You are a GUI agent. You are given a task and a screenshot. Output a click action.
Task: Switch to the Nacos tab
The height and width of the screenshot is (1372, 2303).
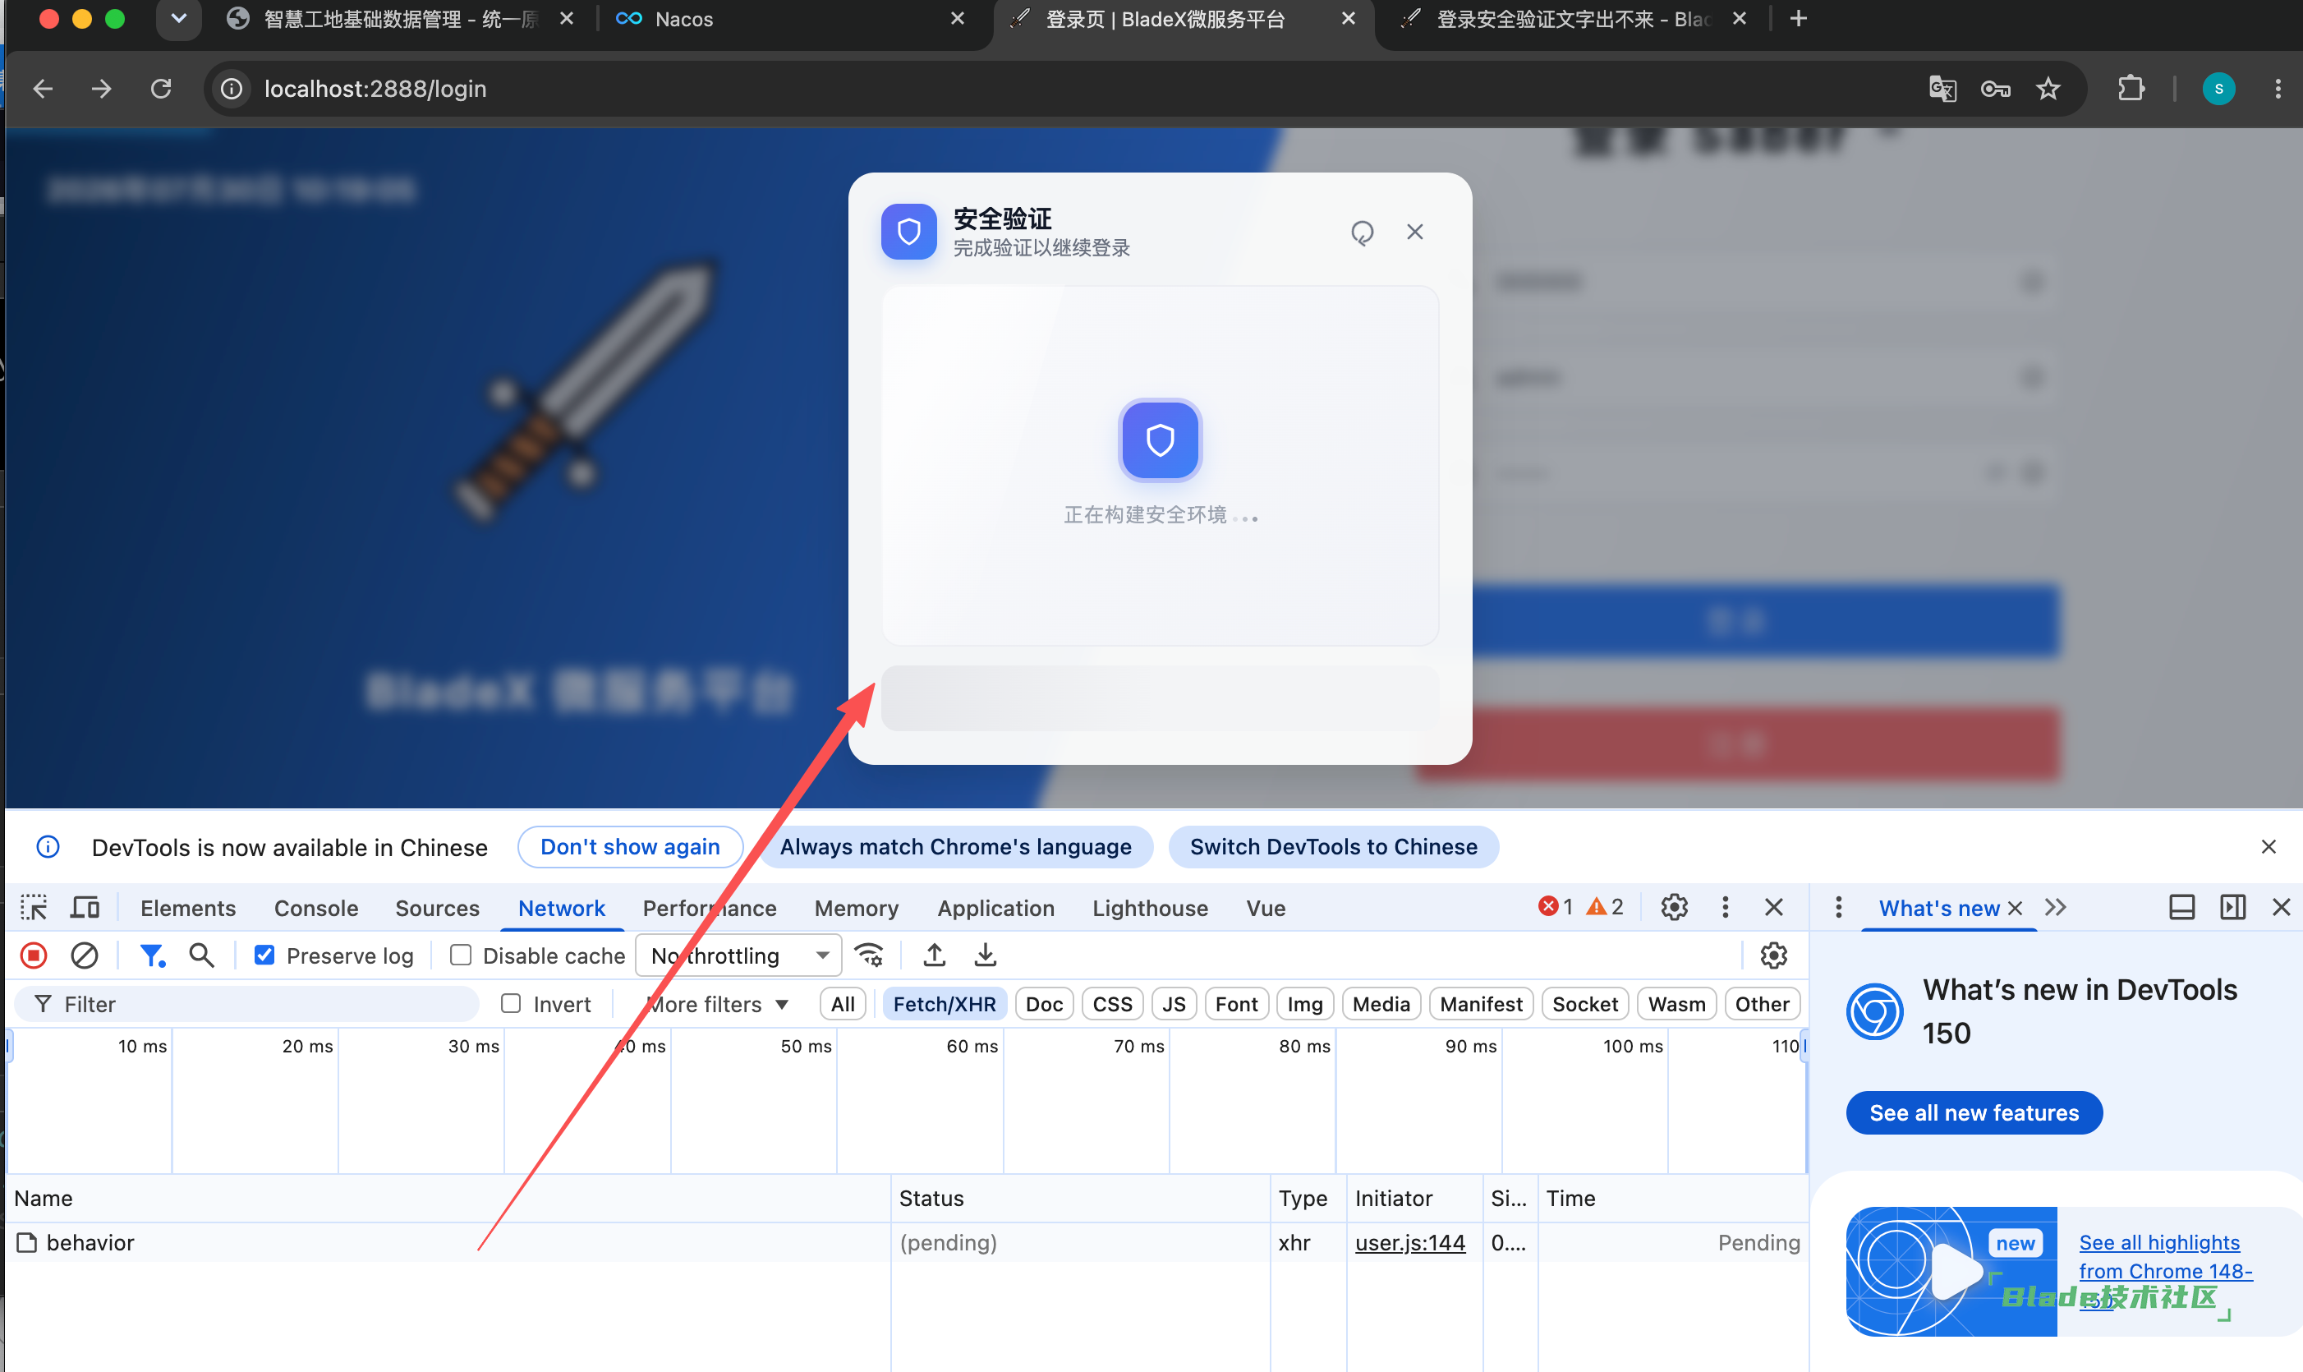790,20
